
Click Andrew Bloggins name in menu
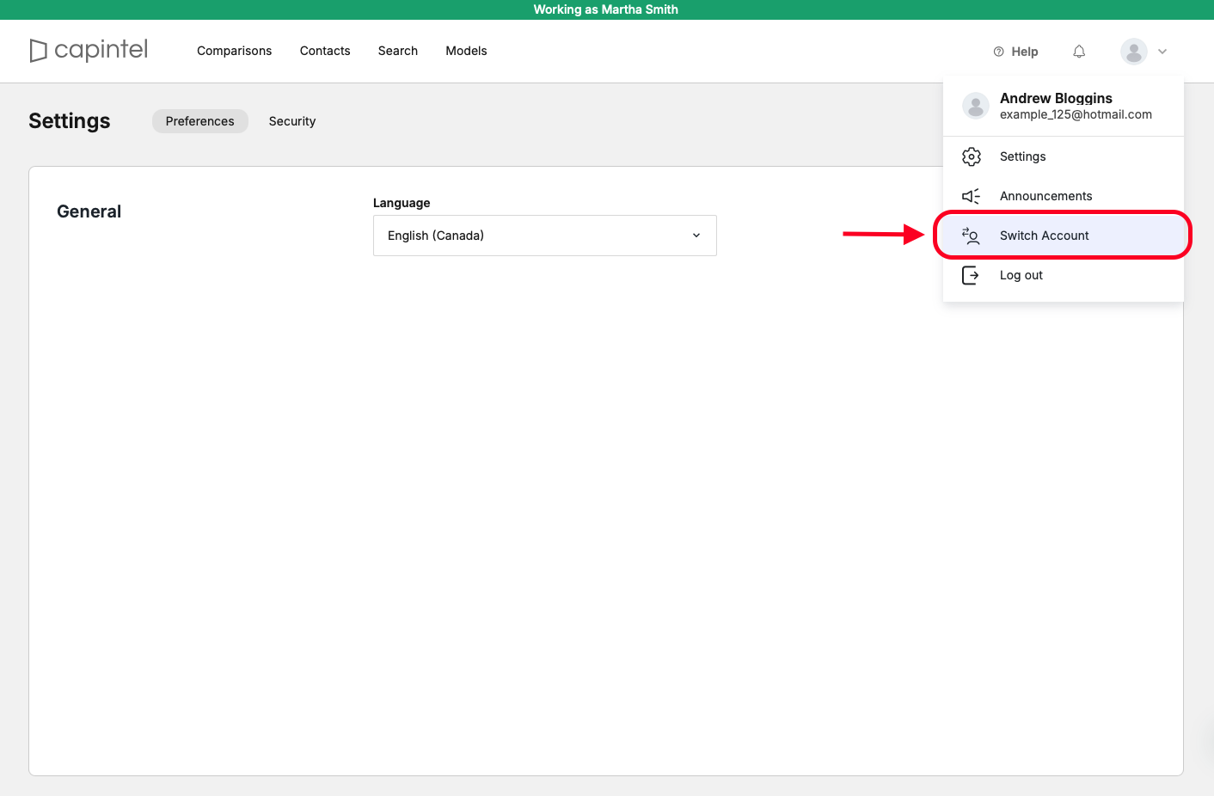pos(1056,98)
